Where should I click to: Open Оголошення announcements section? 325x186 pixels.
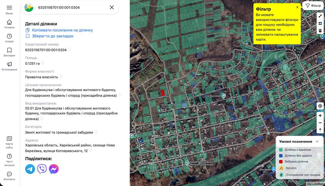pyautogui.click(x=9, y=66)
